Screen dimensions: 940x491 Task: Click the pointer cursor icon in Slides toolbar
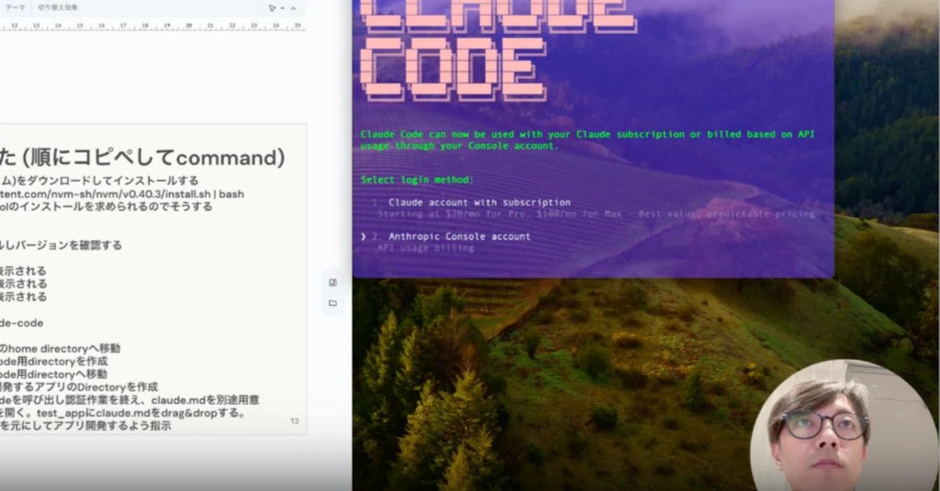pyautogui.click(x=272, y=9)
